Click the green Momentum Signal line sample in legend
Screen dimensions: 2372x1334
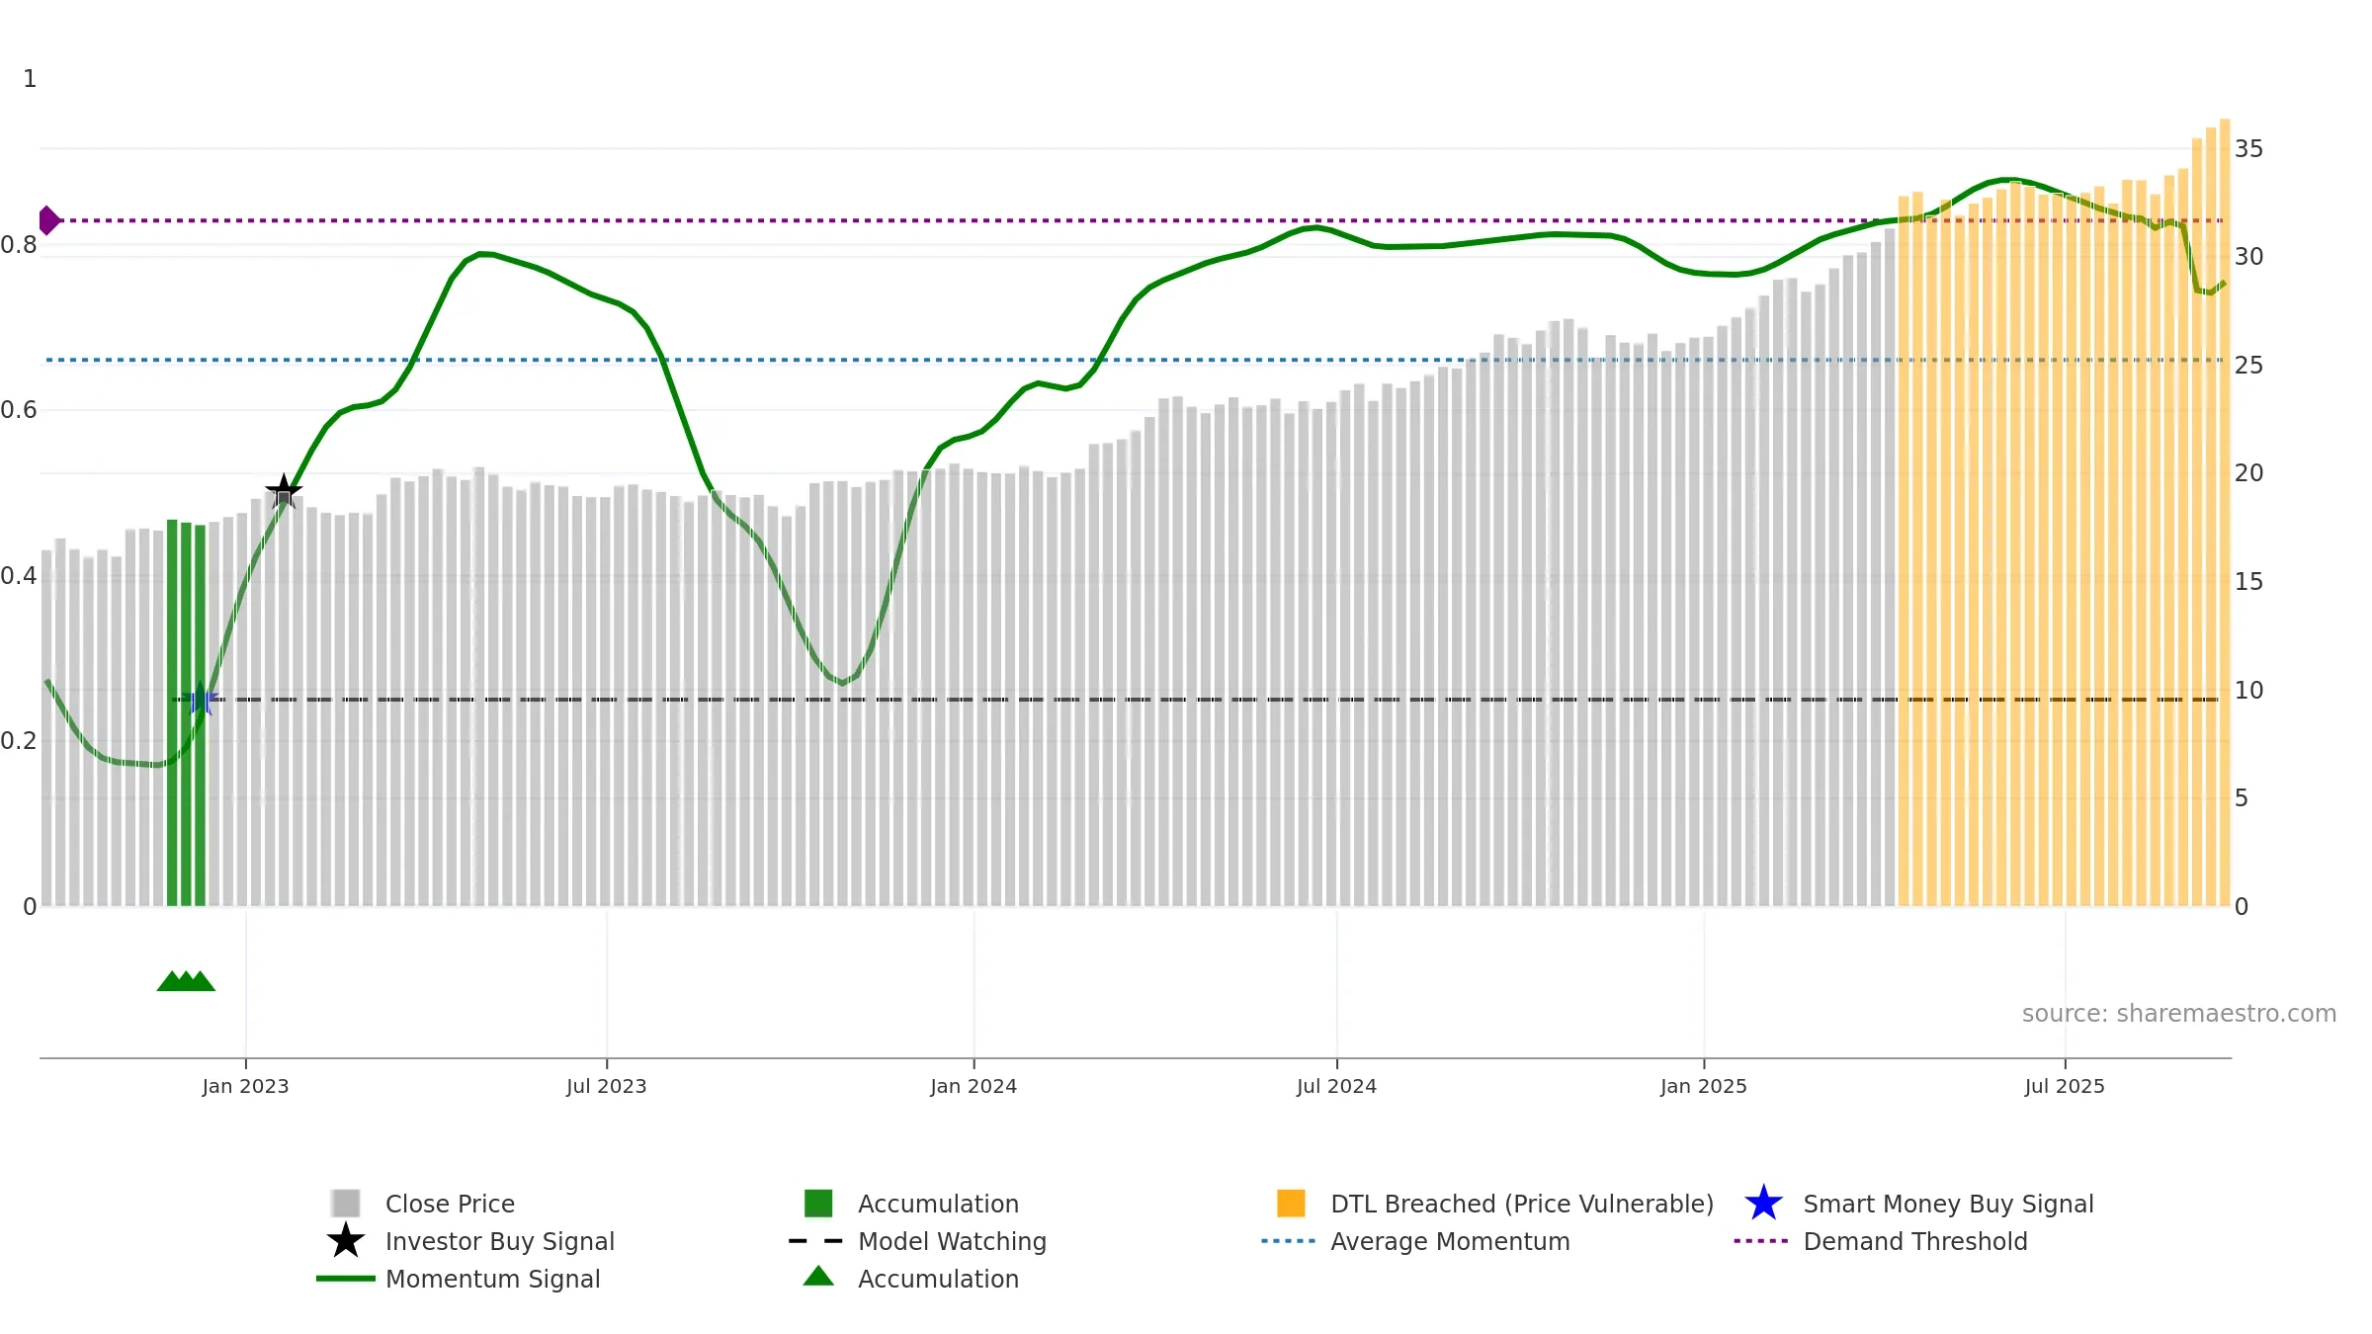[x=346, y=1278]
